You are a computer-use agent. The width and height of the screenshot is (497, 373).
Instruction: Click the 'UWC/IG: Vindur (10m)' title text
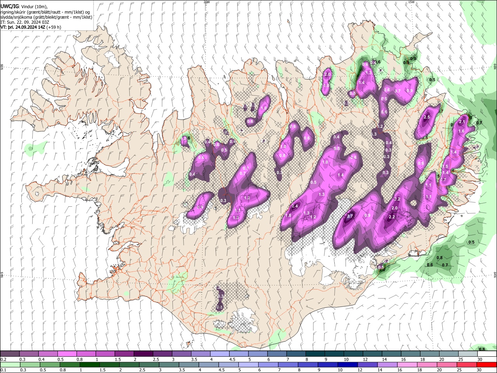24,7
